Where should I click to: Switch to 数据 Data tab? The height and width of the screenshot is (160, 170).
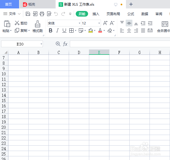click(145, 14)
